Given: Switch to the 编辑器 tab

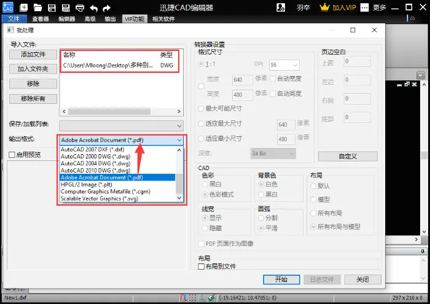Looking at the screenshot, I should click(x=66, y=19).
